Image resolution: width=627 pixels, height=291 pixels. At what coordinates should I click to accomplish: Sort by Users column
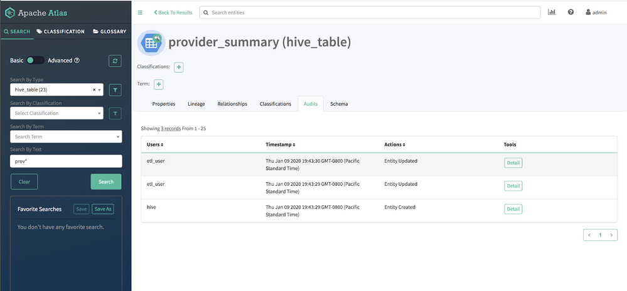click(155, 145)
